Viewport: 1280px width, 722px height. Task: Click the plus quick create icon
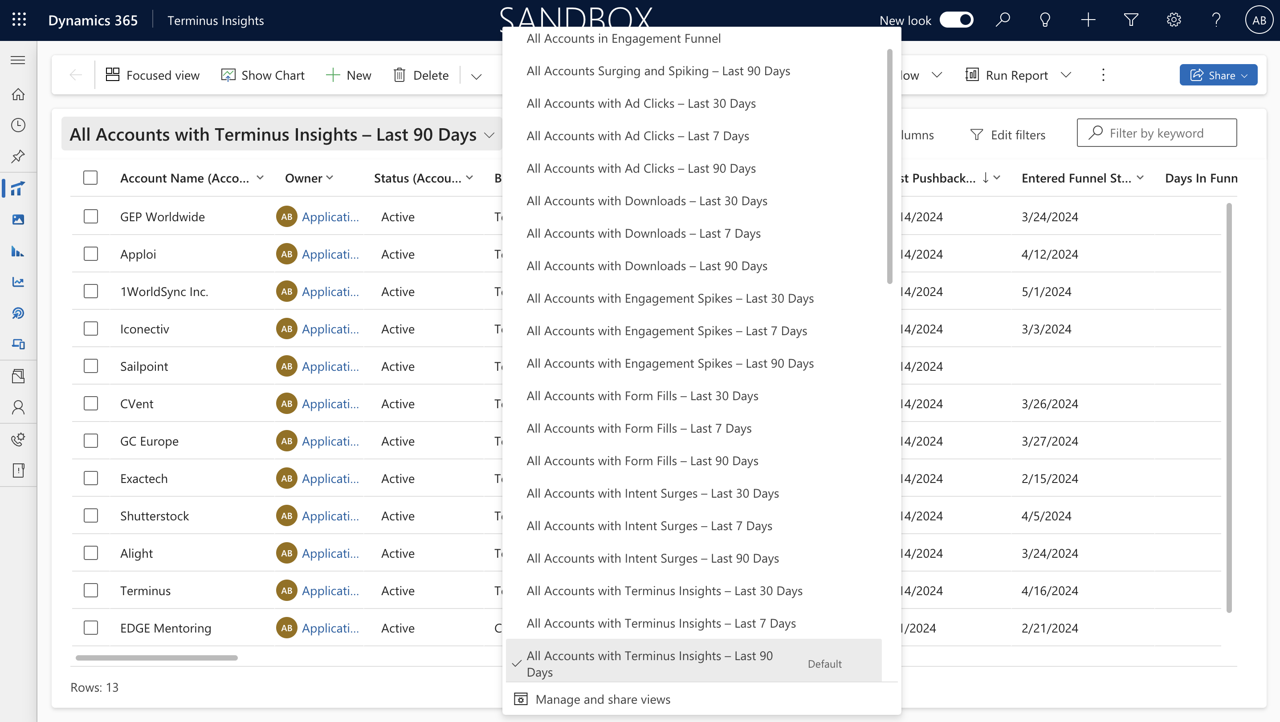(x=1088, y=20)
